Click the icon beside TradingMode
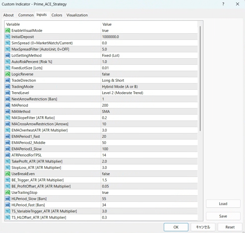 pyautogui.click(x=8, y=87)
